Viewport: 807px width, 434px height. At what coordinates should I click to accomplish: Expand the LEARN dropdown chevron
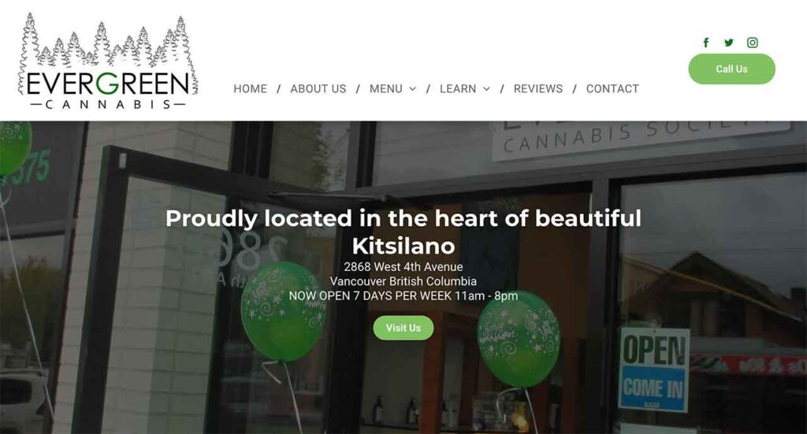pos(486,89)
